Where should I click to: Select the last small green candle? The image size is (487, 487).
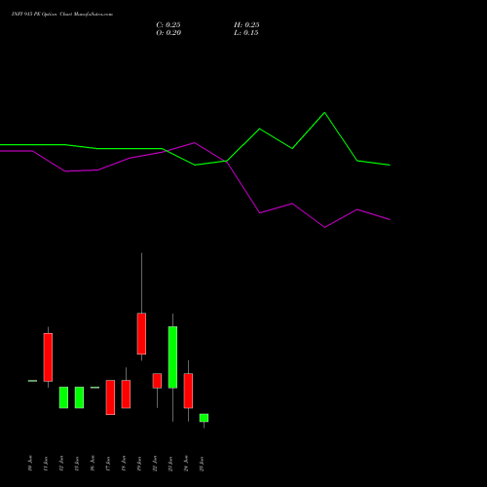coord(204,418)
